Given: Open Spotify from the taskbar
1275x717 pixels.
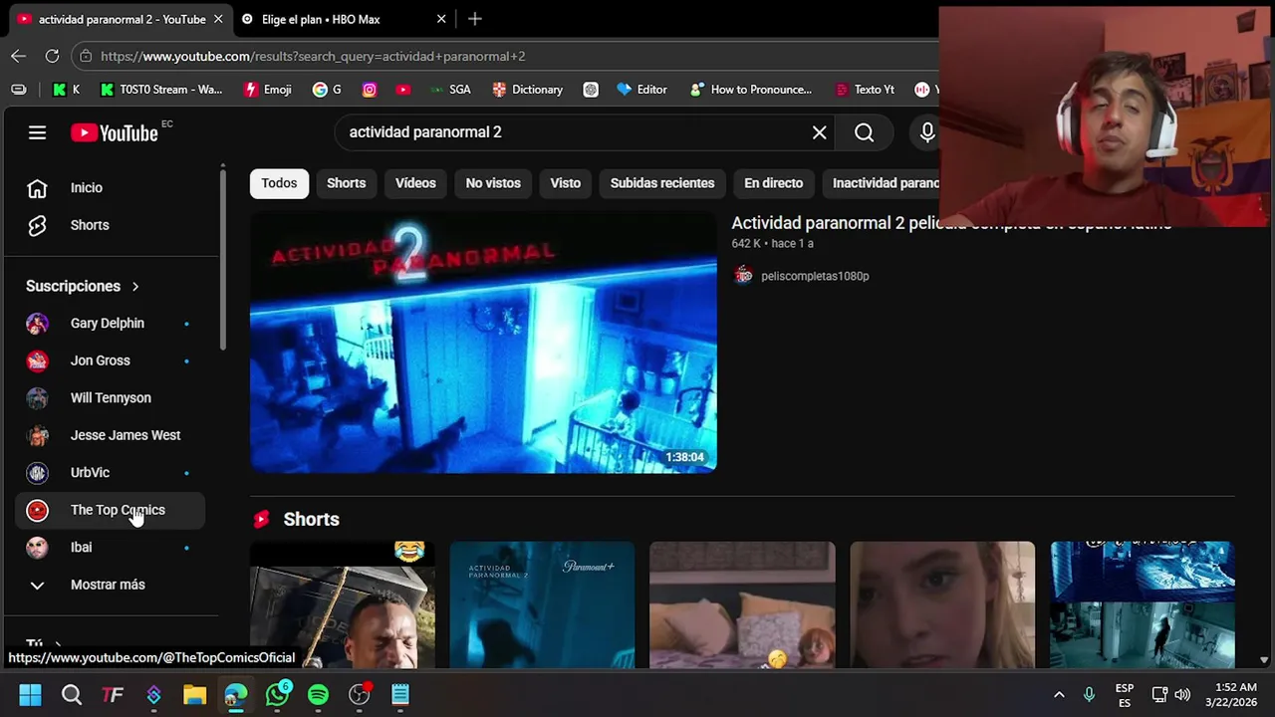Looking at the screenshot, I should pos(318,694).
